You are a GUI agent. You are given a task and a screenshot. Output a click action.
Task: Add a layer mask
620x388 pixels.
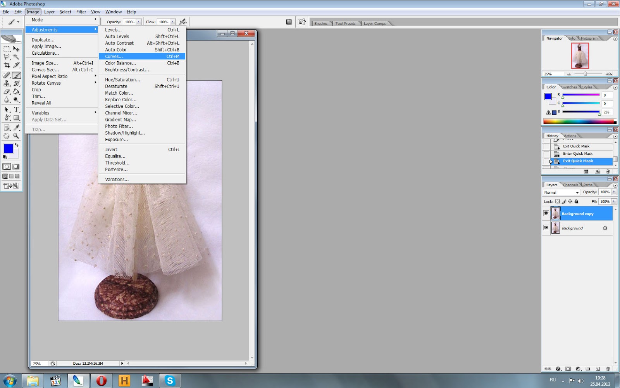(568, 369)
